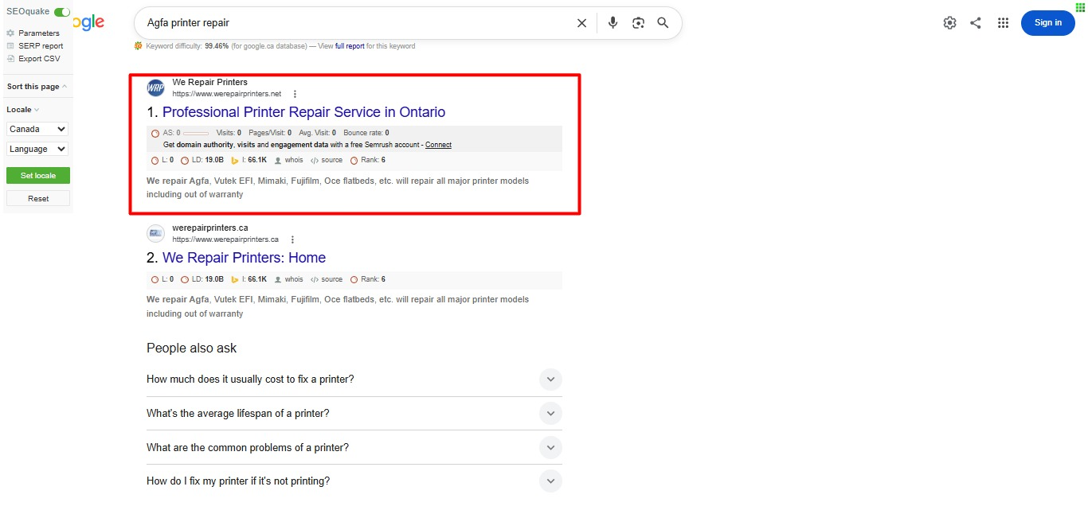Click the magnifying glass search icon
The width and height of the screenshot is (1088, 510).
pyautogui.click(x=663, y=23)
